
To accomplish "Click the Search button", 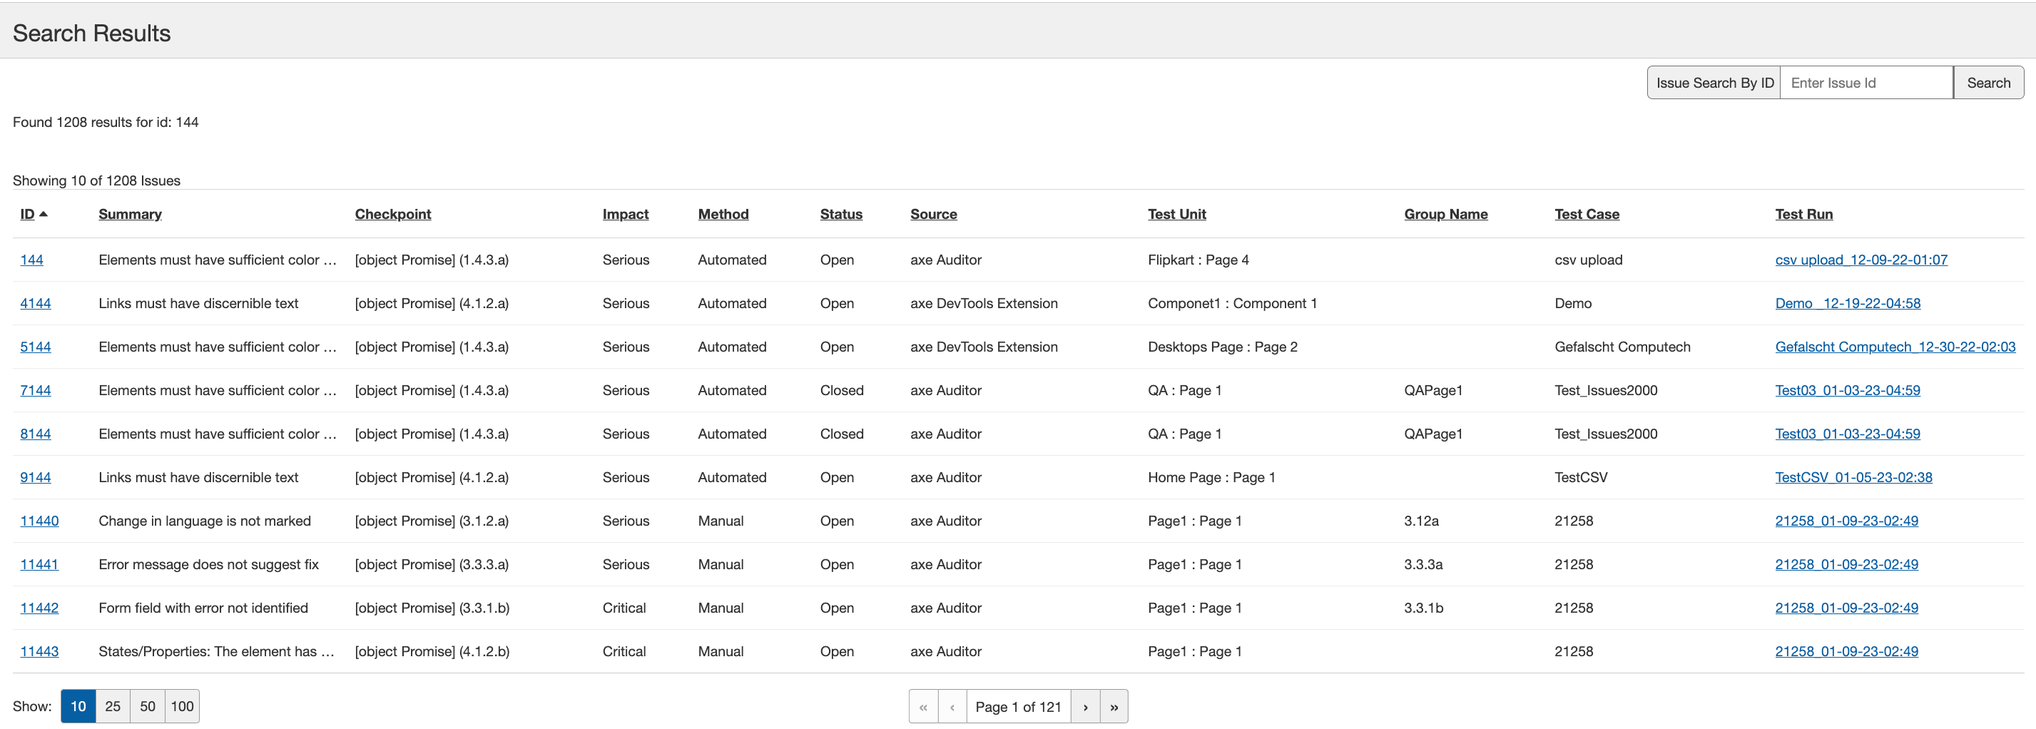I will pos(1987,83).
